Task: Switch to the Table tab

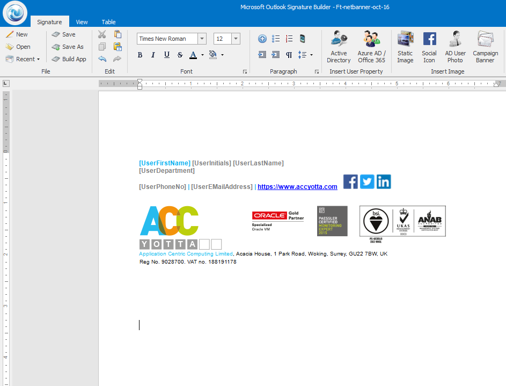Action: coord(108,22)
